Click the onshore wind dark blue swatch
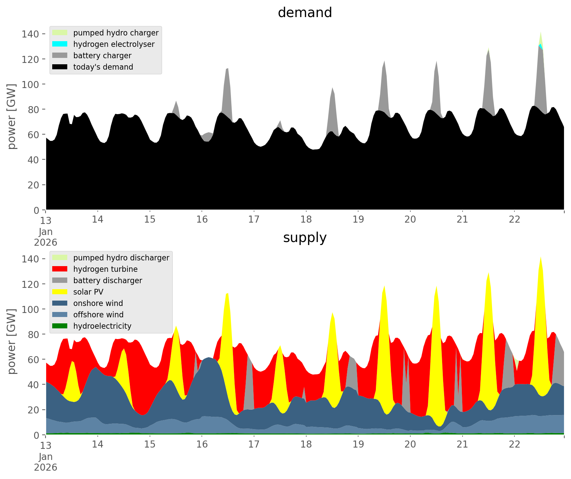 [x=60, y=303]
